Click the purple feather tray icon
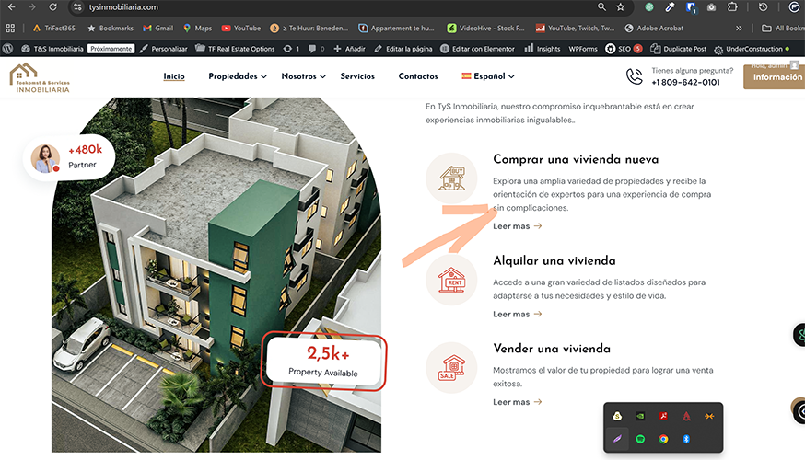The width and height of the screenshot is (805, 460). click(x=617, y=439)
